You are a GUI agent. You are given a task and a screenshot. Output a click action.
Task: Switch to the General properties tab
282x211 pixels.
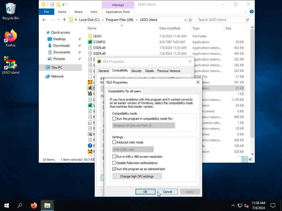[x=104, y=71]
